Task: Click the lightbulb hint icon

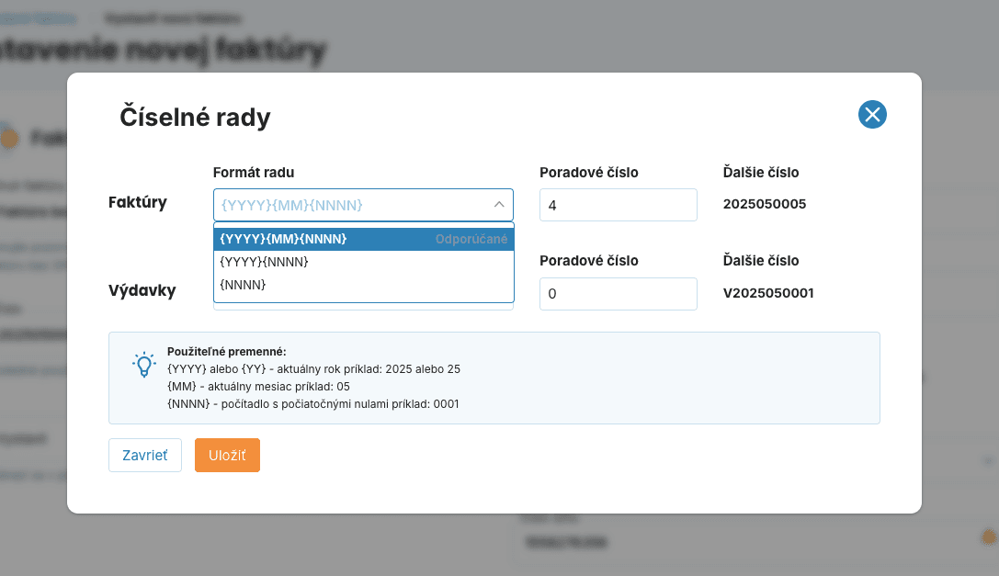Action: point(144,365)
